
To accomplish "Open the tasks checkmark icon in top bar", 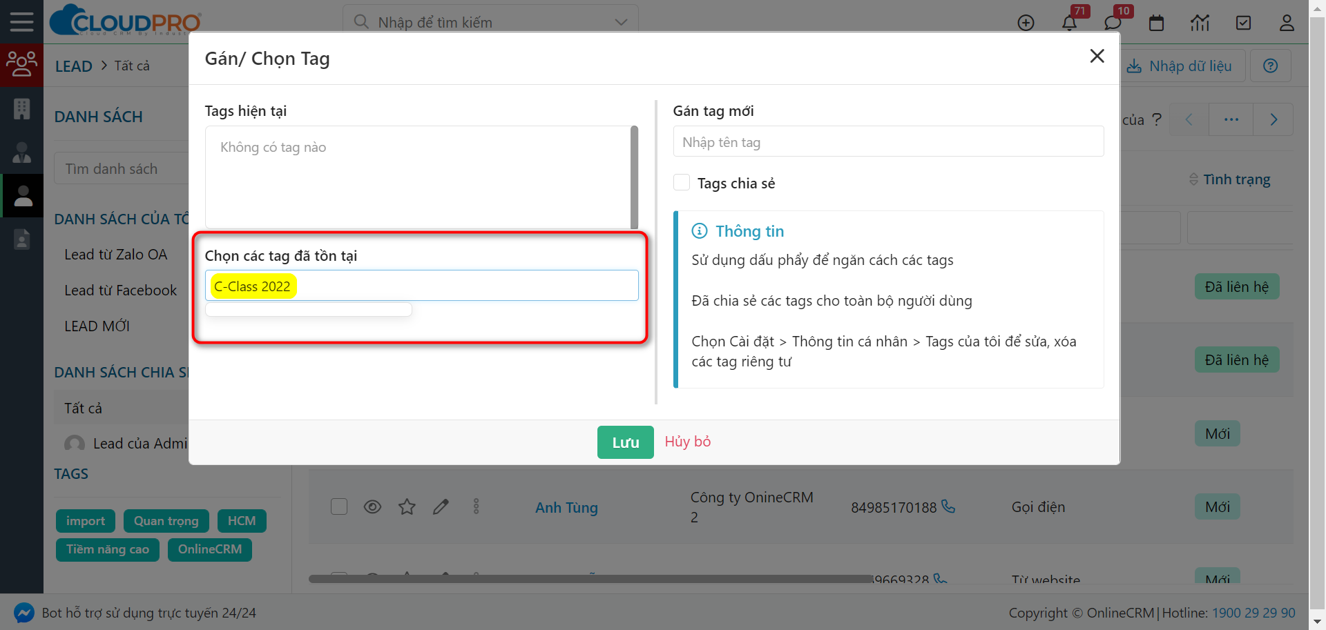I will click(1243, 23).
